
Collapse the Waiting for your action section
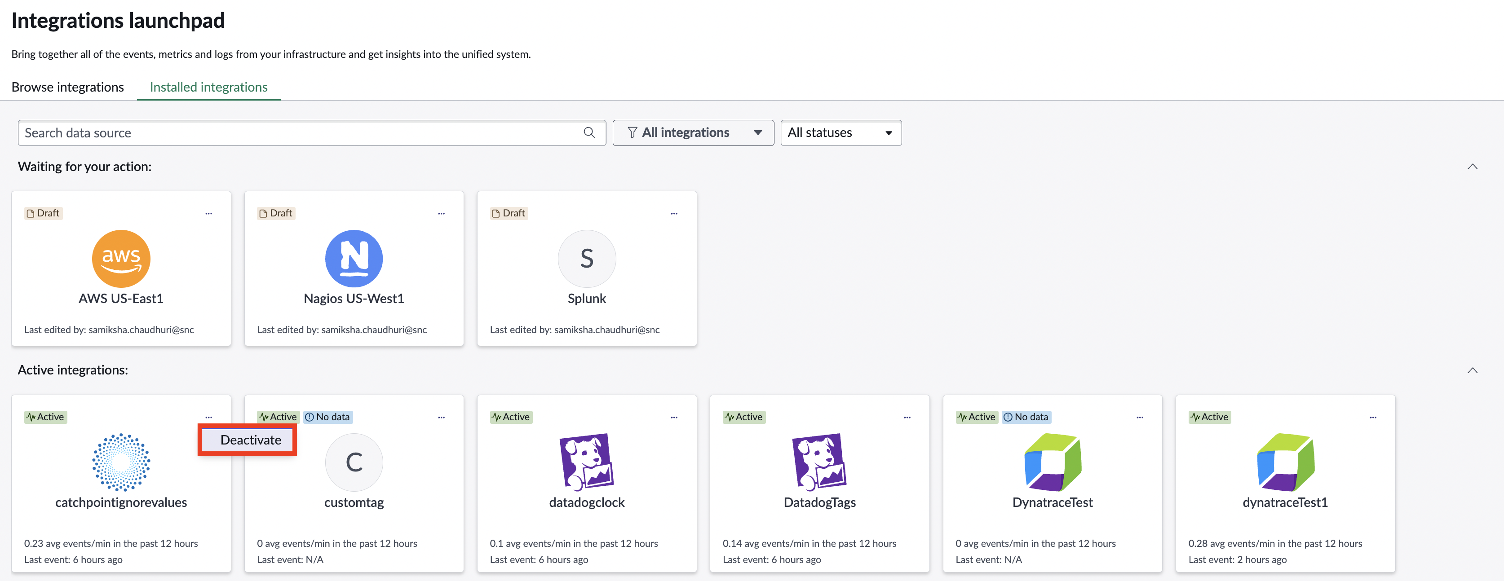point(1473,167)
